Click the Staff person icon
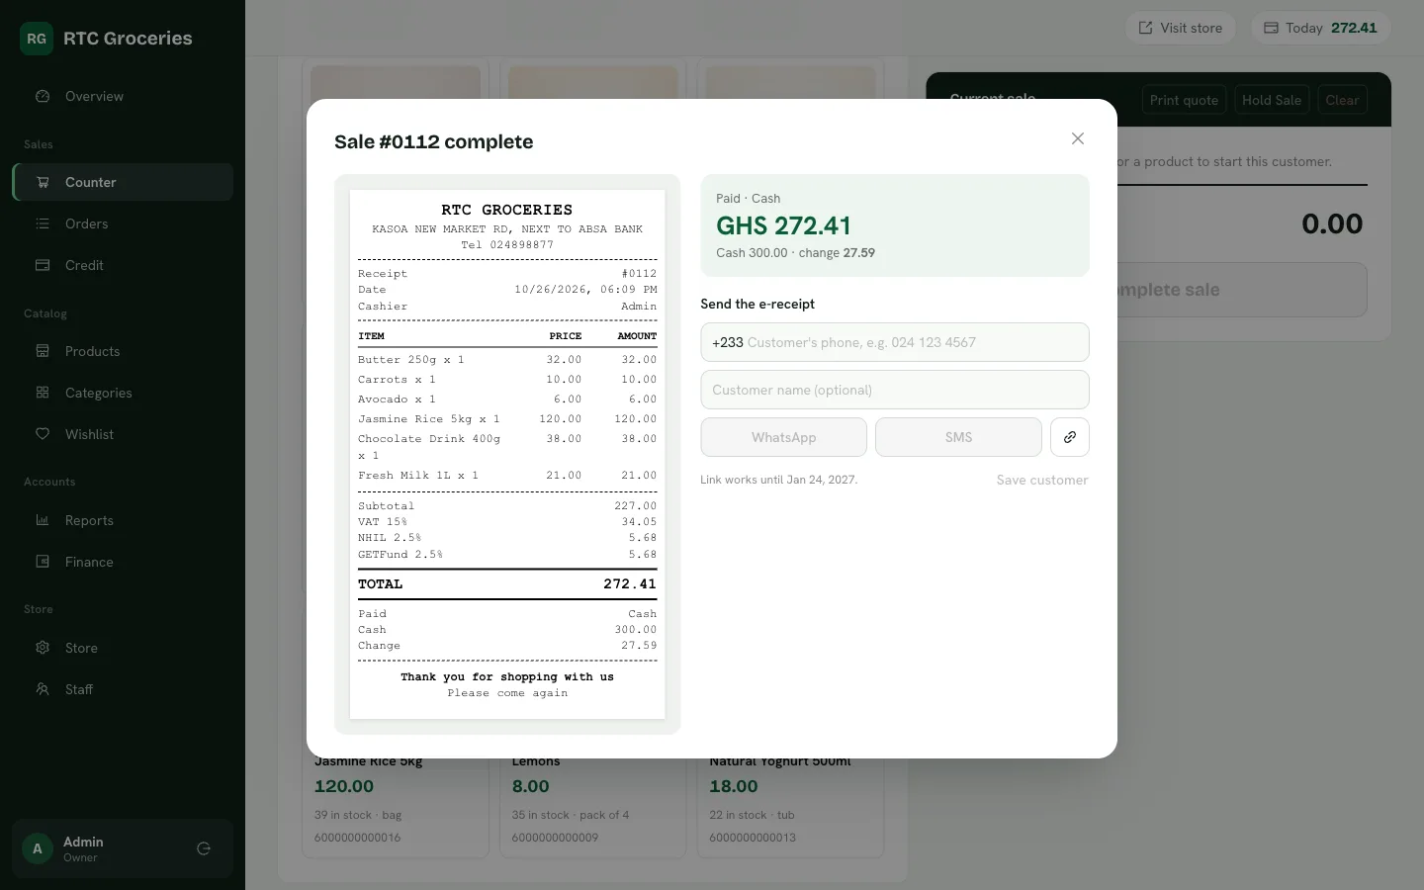The width and height of the screenshot is (1424, 890). [x=43, y=689]
